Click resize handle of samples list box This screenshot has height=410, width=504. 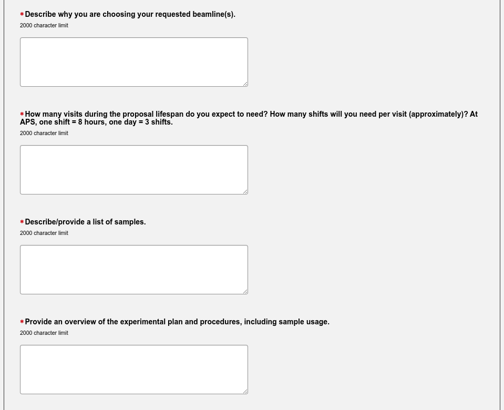pos(245,291)
